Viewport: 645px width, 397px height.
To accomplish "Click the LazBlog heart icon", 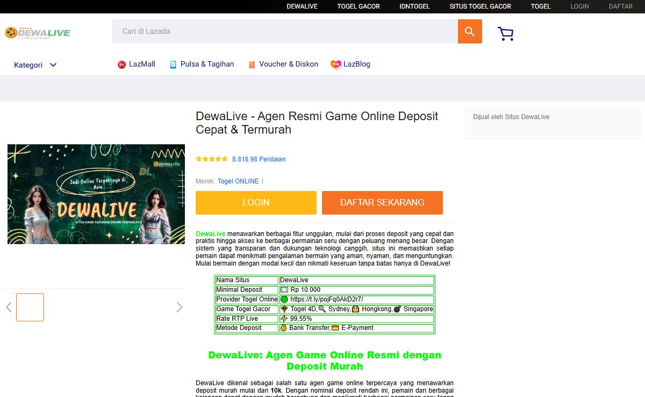I will click(336, 64).
